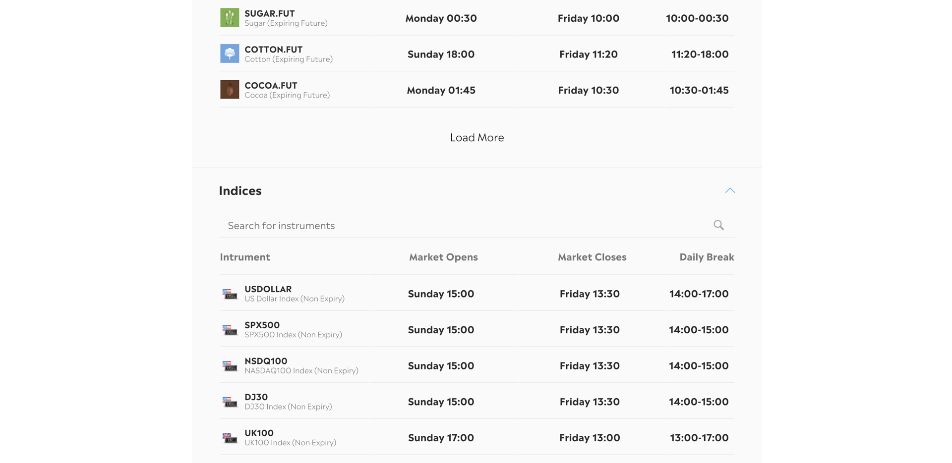This screenshot has width=952, height=463.
Task: Select the Market Opens column header
Action: tap(443, 257)
